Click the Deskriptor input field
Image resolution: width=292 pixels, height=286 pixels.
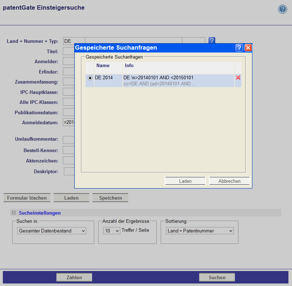click(x=69, y=171)
